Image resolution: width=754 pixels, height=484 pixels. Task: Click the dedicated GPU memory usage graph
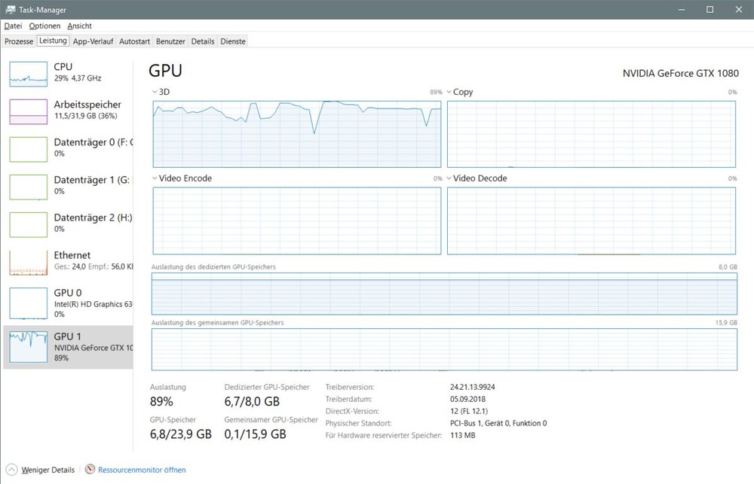pyautogui.click(x=444, y=294)
